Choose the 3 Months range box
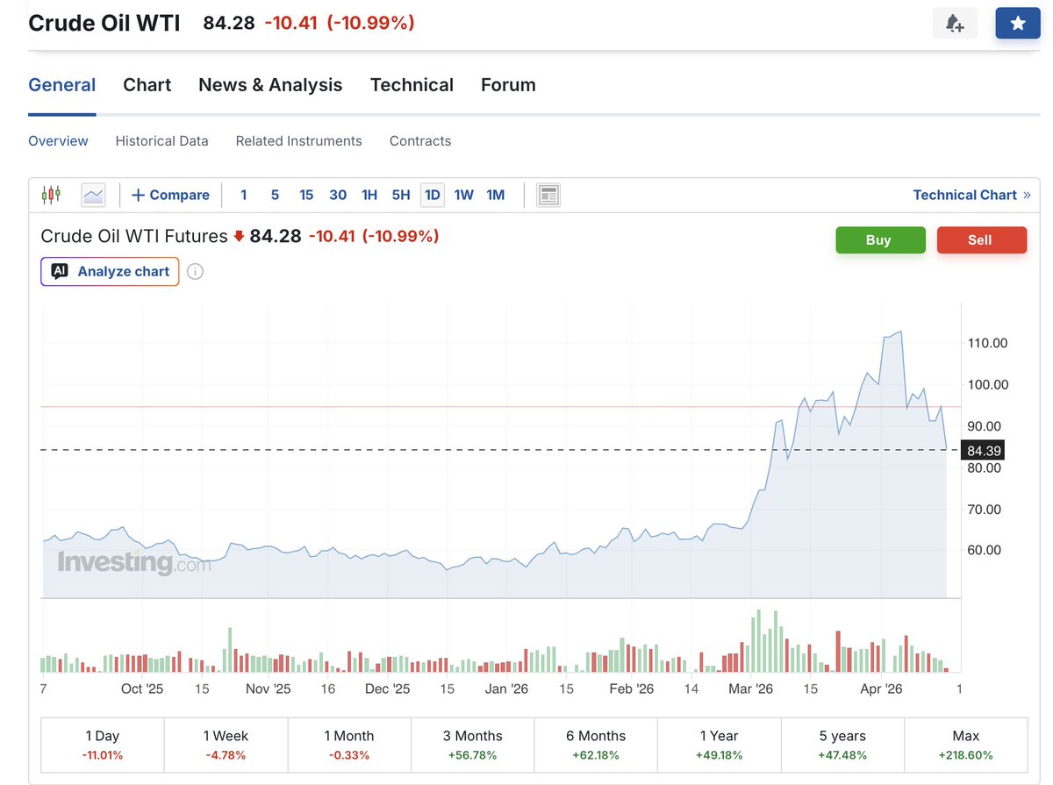This screenshot has height=785, width=1053. pyautogui.click(x=472, y=745)
